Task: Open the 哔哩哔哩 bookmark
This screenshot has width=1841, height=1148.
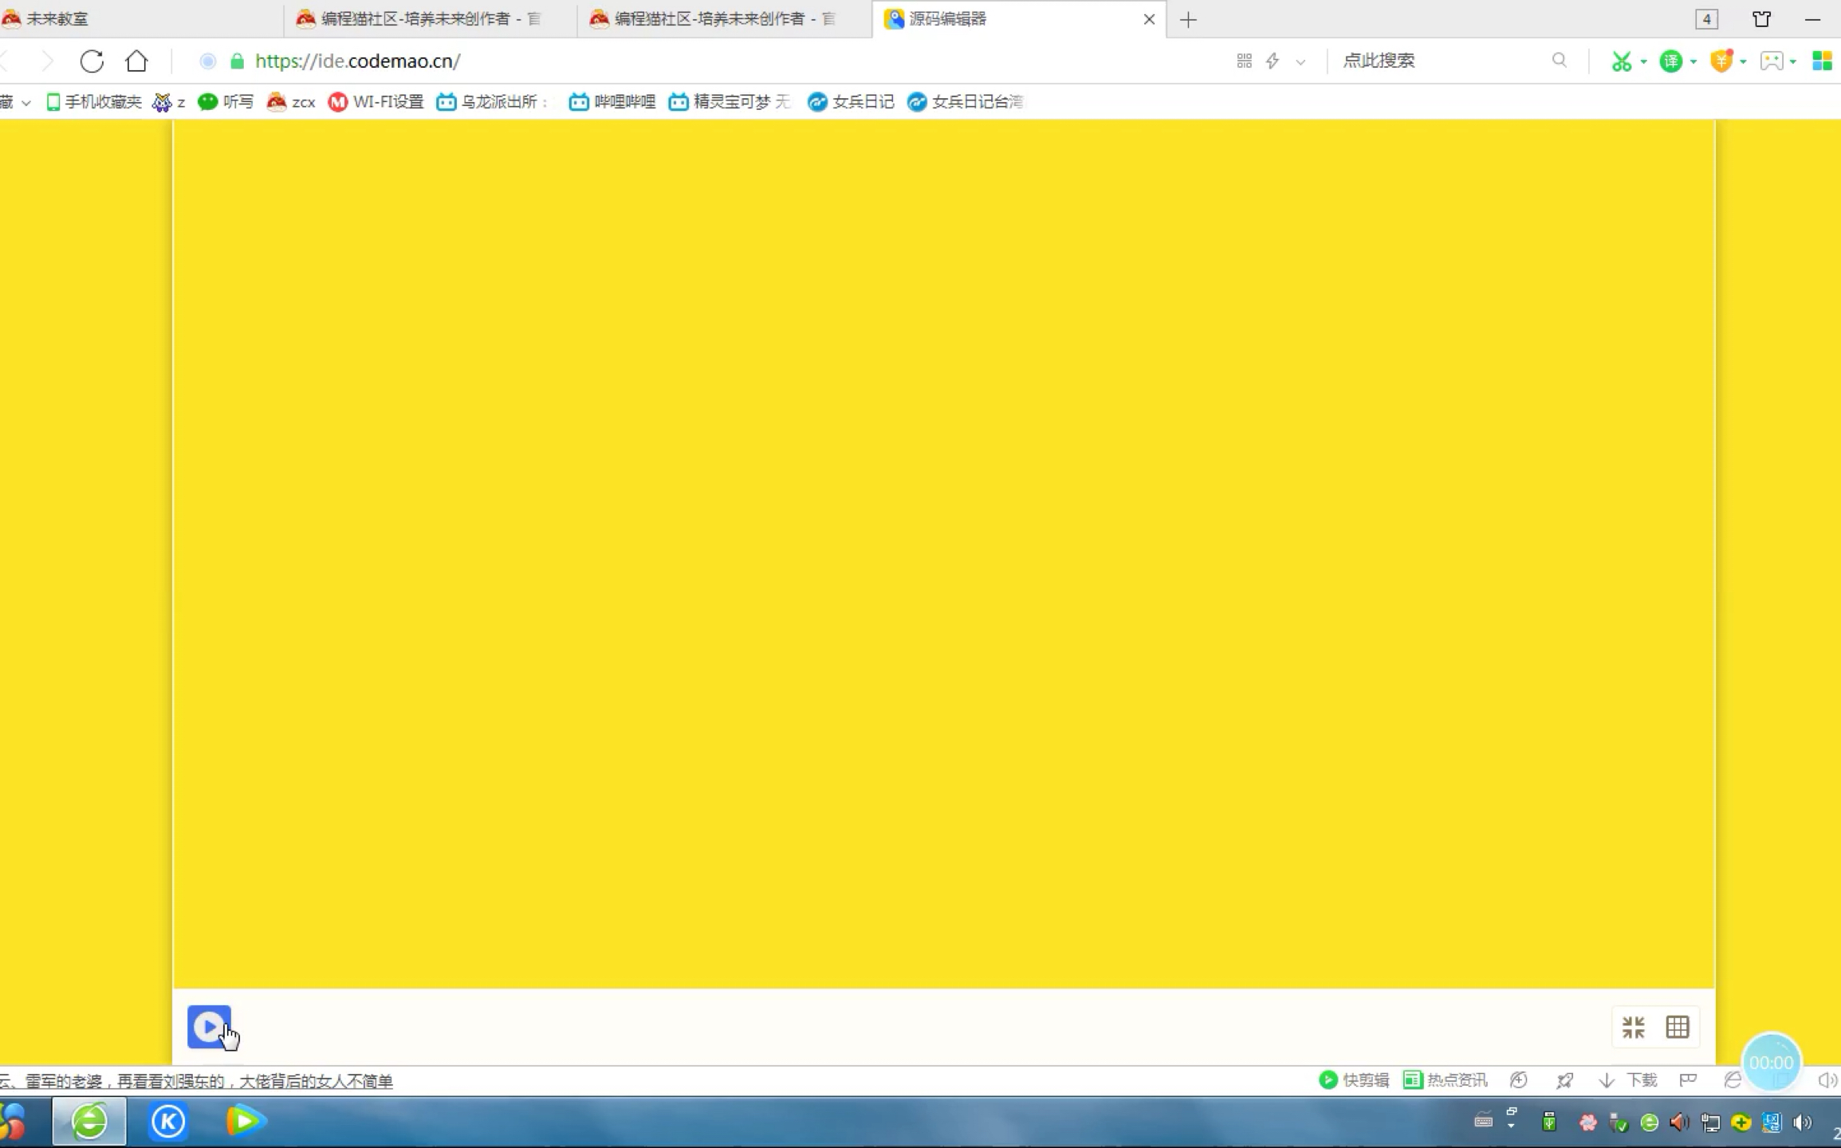Action: (612, 101)
